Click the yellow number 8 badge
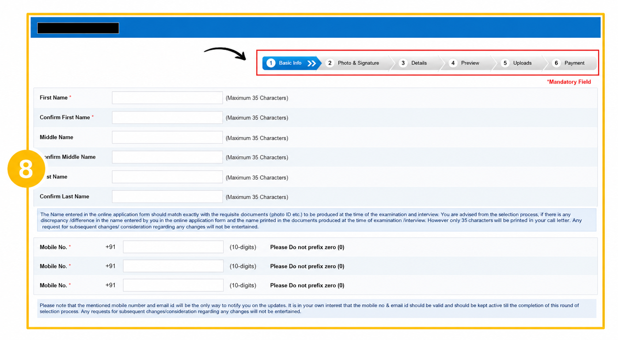 point(26,169)
